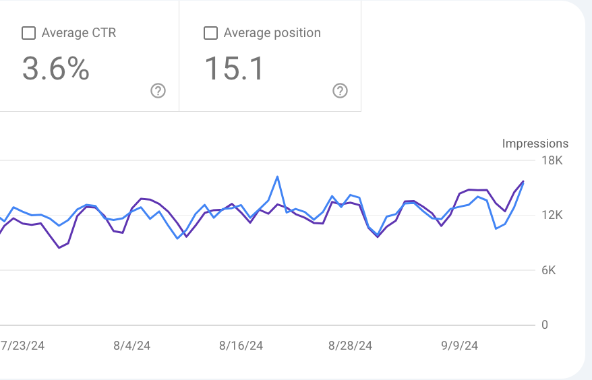Click the 9/9/24 date label
This screenshot has height=380, width=592.
pos(459,346)
